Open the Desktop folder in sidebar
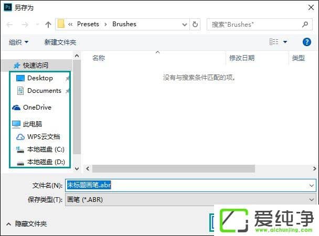This screenshot has height=236, width=319. 40,78
